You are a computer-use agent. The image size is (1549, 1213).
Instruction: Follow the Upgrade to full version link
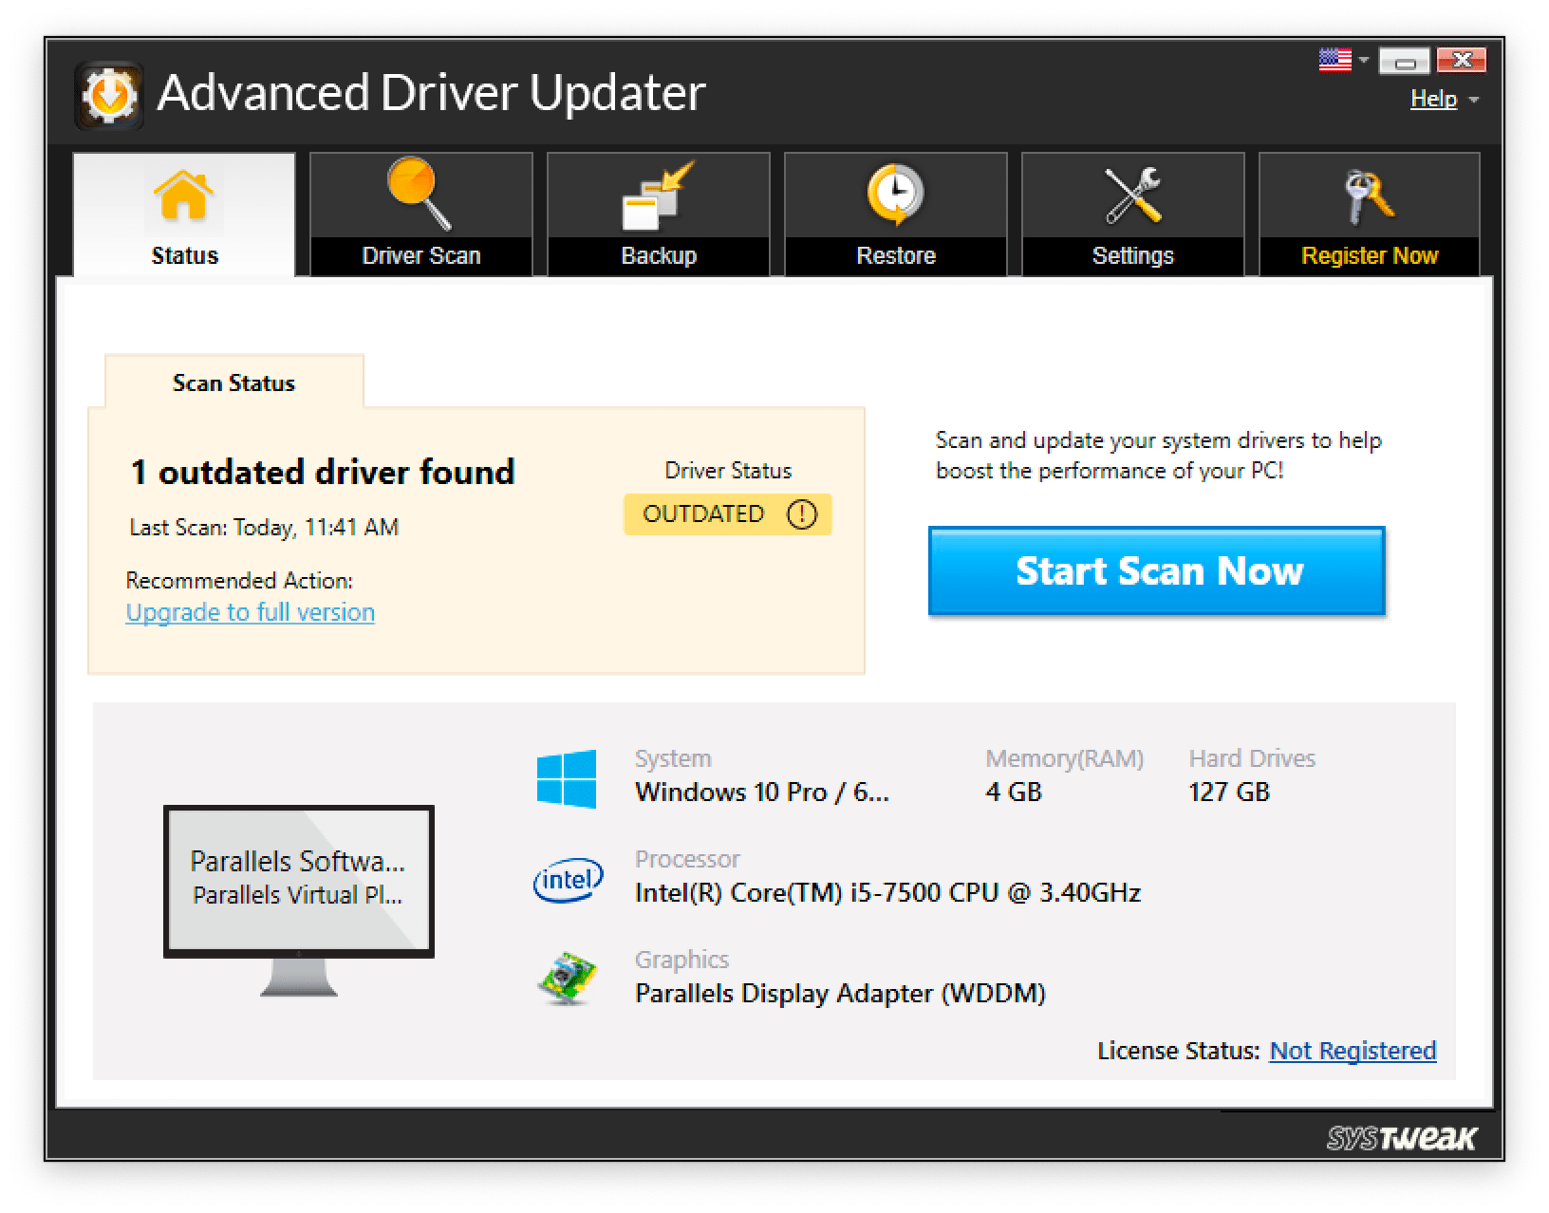[251, 612]
